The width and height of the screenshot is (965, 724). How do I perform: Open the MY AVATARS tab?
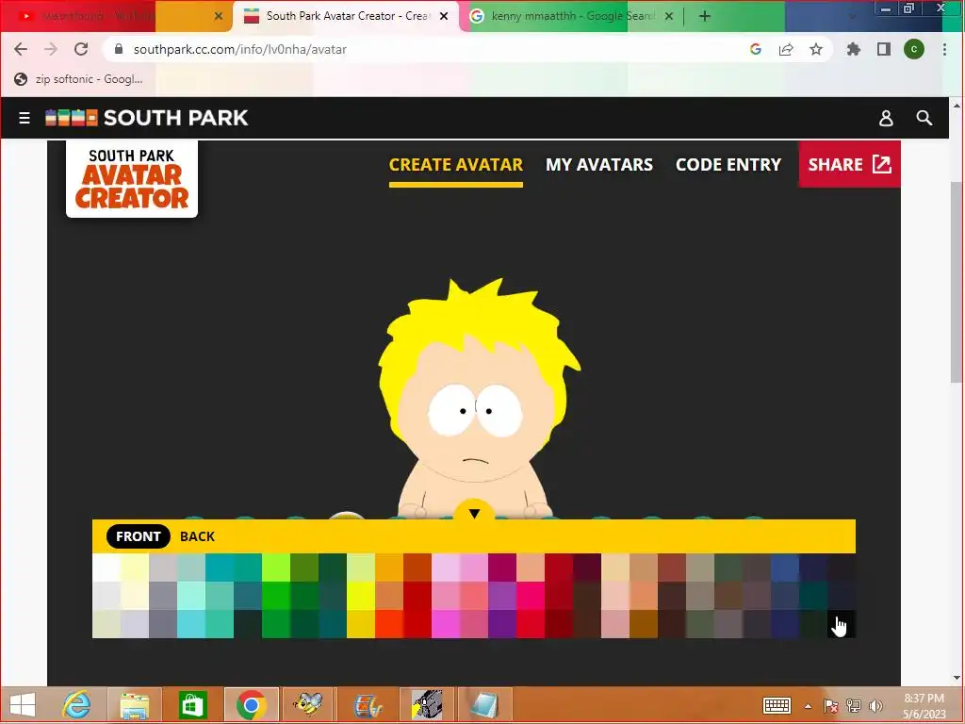point(598,165)
